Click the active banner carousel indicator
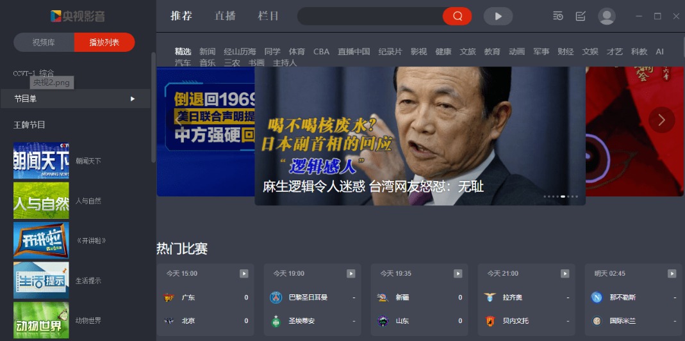685x341 pixels. pos(563,196)
